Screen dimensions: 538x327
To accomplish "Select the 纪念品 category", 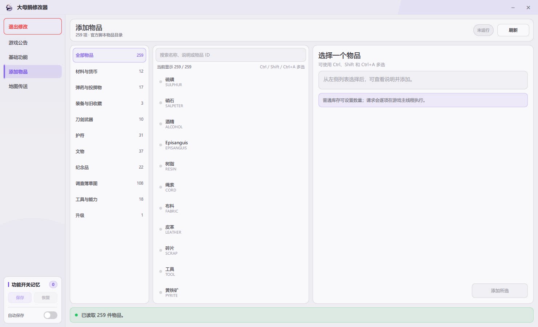I will coord(109,167).
